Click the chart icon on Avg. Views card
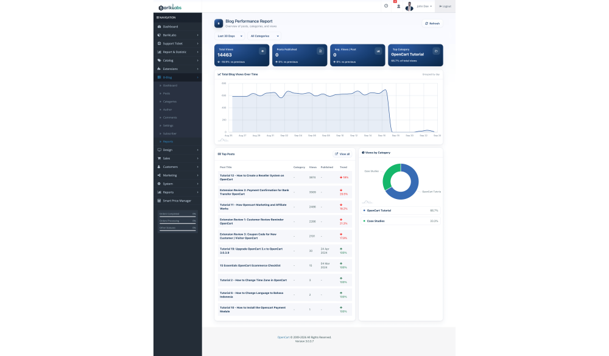609x356 pixels. tap(378, 51)
